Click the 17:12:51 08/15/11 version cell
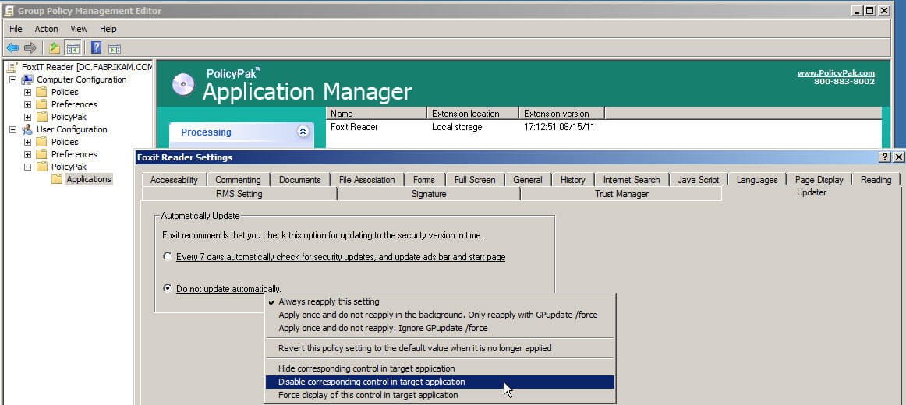This screenshot has width=906, height=405. [559, 127]
